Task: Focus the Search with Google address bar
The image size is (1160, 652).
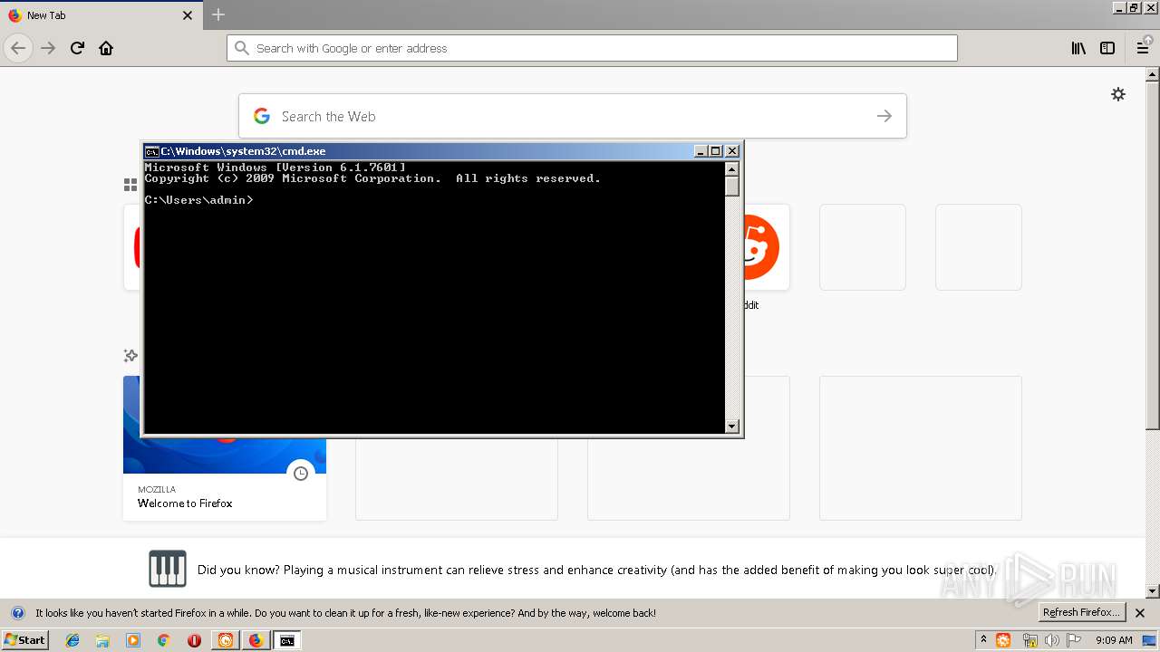Action: (592, 48)
